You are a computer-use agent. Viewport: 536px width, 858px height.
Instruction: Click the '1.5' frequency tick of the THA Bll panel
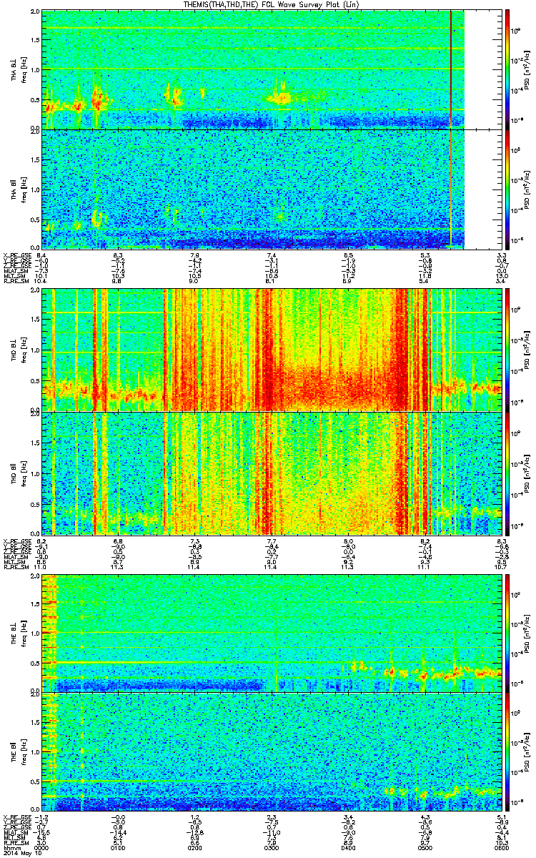(x=35, y=160)
